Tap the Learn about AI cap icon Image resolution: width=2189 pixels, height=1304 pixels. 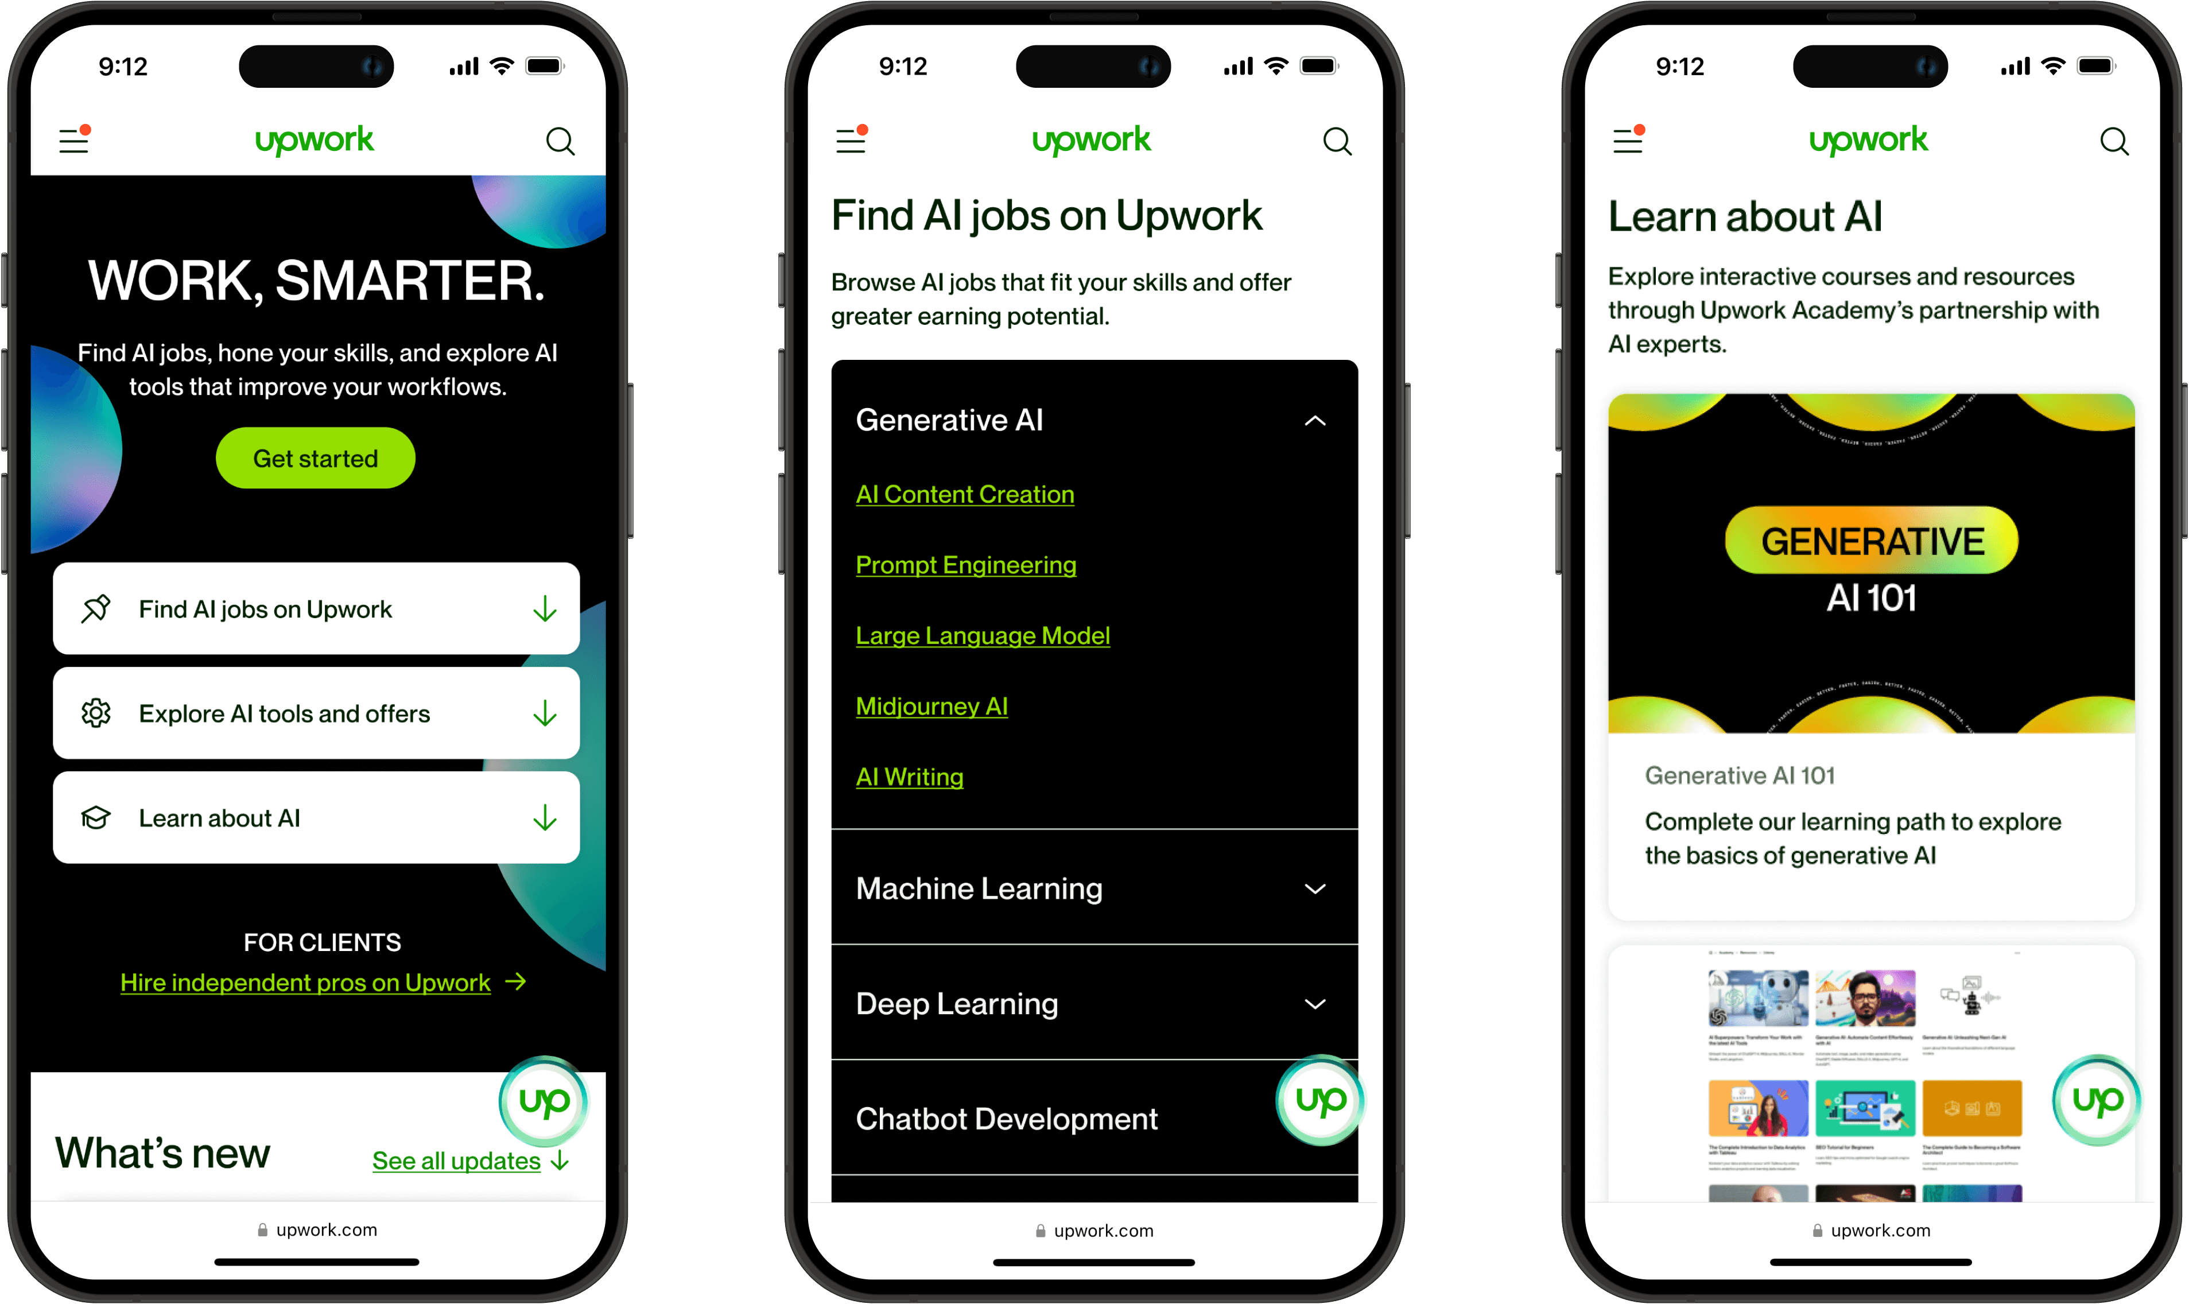coord(96,815)
